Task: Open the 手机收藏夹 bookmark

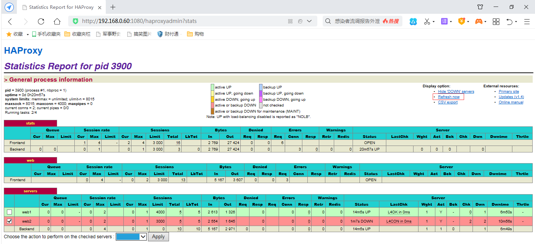Action: pyautogui.click(x=46, y=34)
